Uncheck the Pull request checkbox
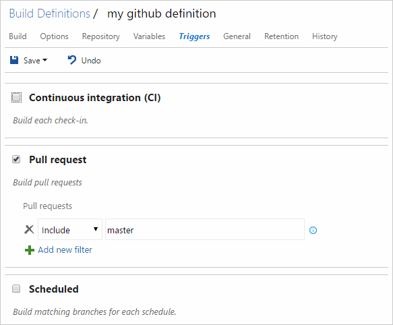Viewport: 393px width, 325px height. point(16,159)
